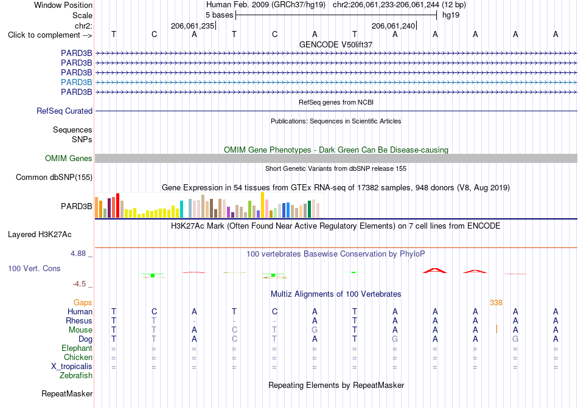
Task: Open 'RefSeq genes from NCBI' track title
Action: [x=336, y=102]
